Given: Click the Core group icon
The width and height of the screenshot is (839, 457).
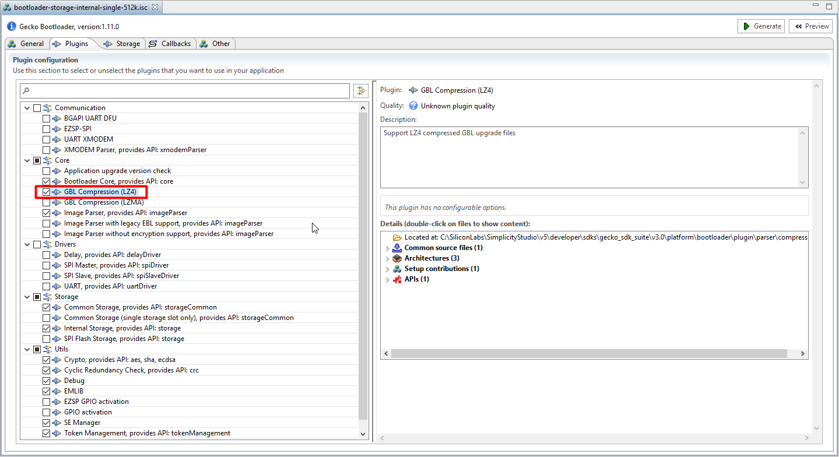Looking at the screenshot, I should coord(47,160).
